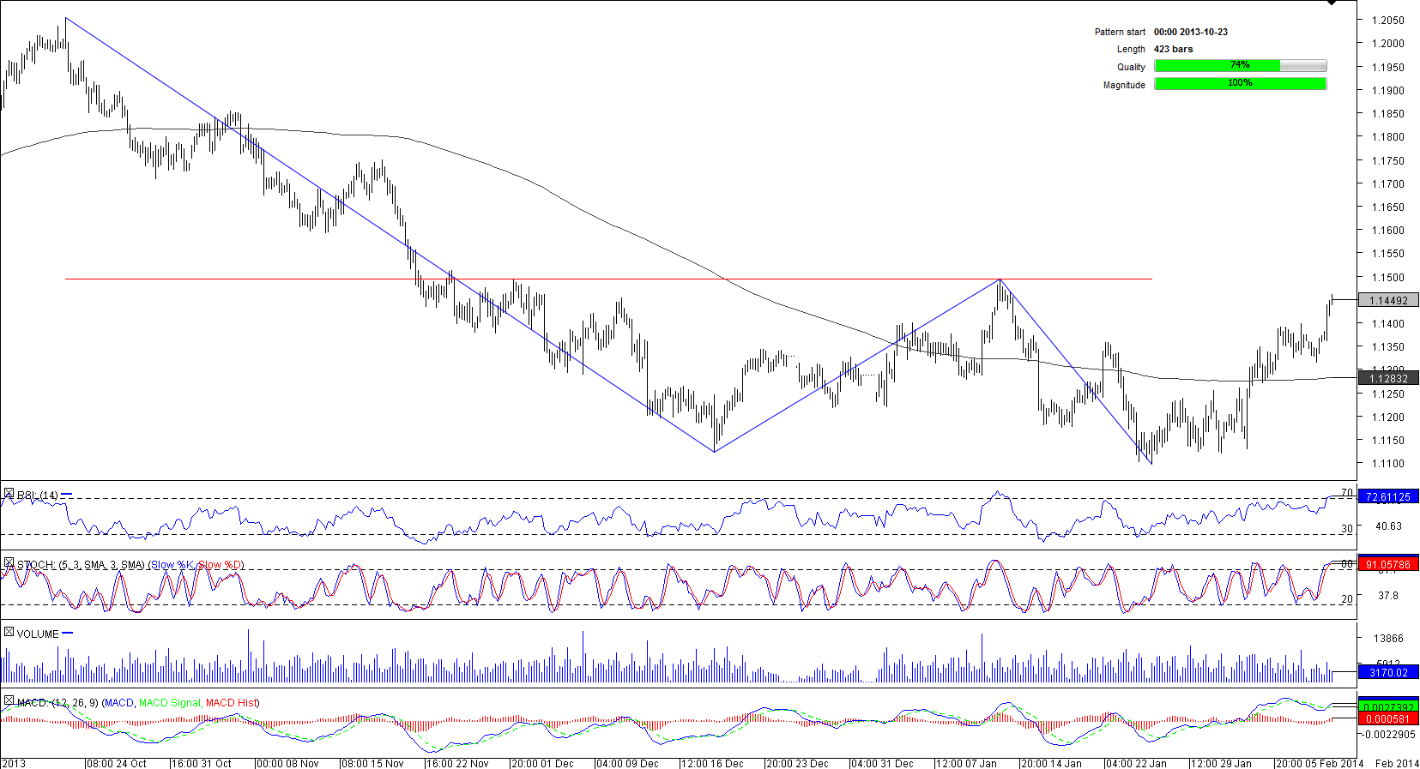Image resolution: width=1420 pixels, height=769 pixels.
Task: Select the current price tag 1.14492
Action: [x=1388, y=300]
